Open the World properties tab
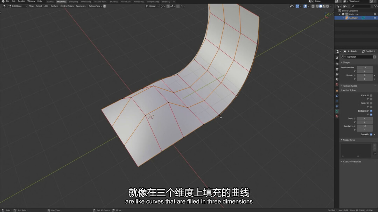Image resolution: width=378 pixels, height=212 pixels. (x=337, y=84)
